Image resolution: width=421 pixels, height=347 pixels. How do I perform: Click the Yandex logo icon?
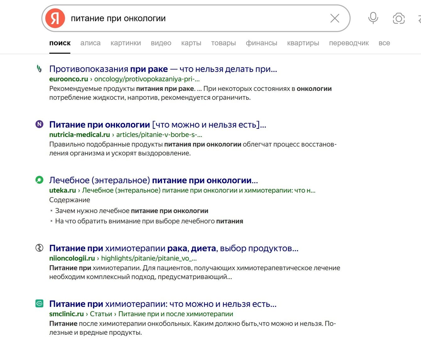pos(55,18)
